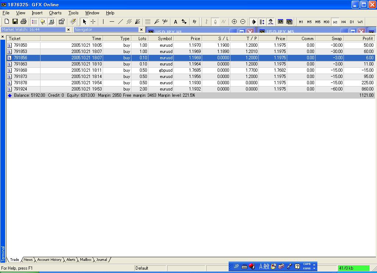Click the Save icon in the toolbar

[x=15, y=22]
